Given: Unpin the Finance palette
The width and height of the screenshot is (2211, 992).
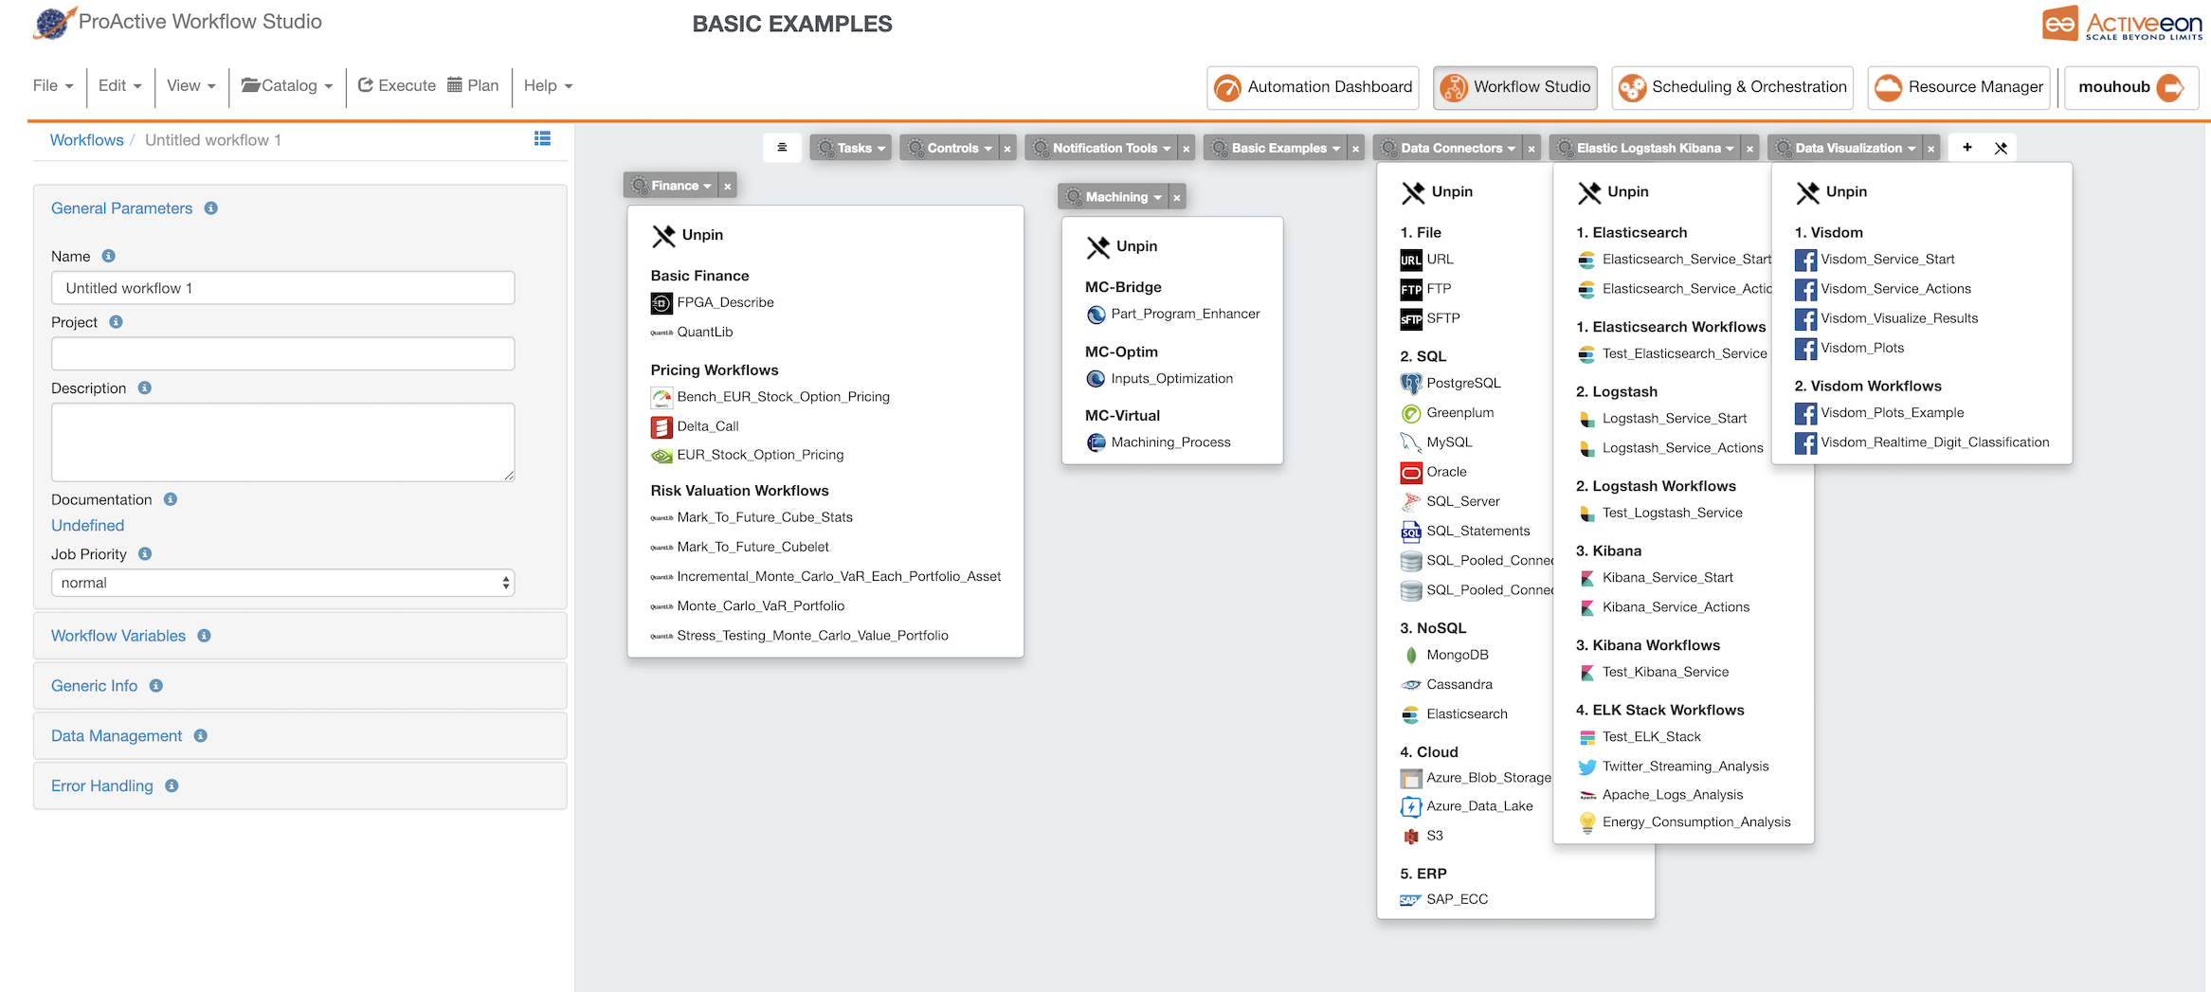Looking at the screenshot, I should point(688,235).
